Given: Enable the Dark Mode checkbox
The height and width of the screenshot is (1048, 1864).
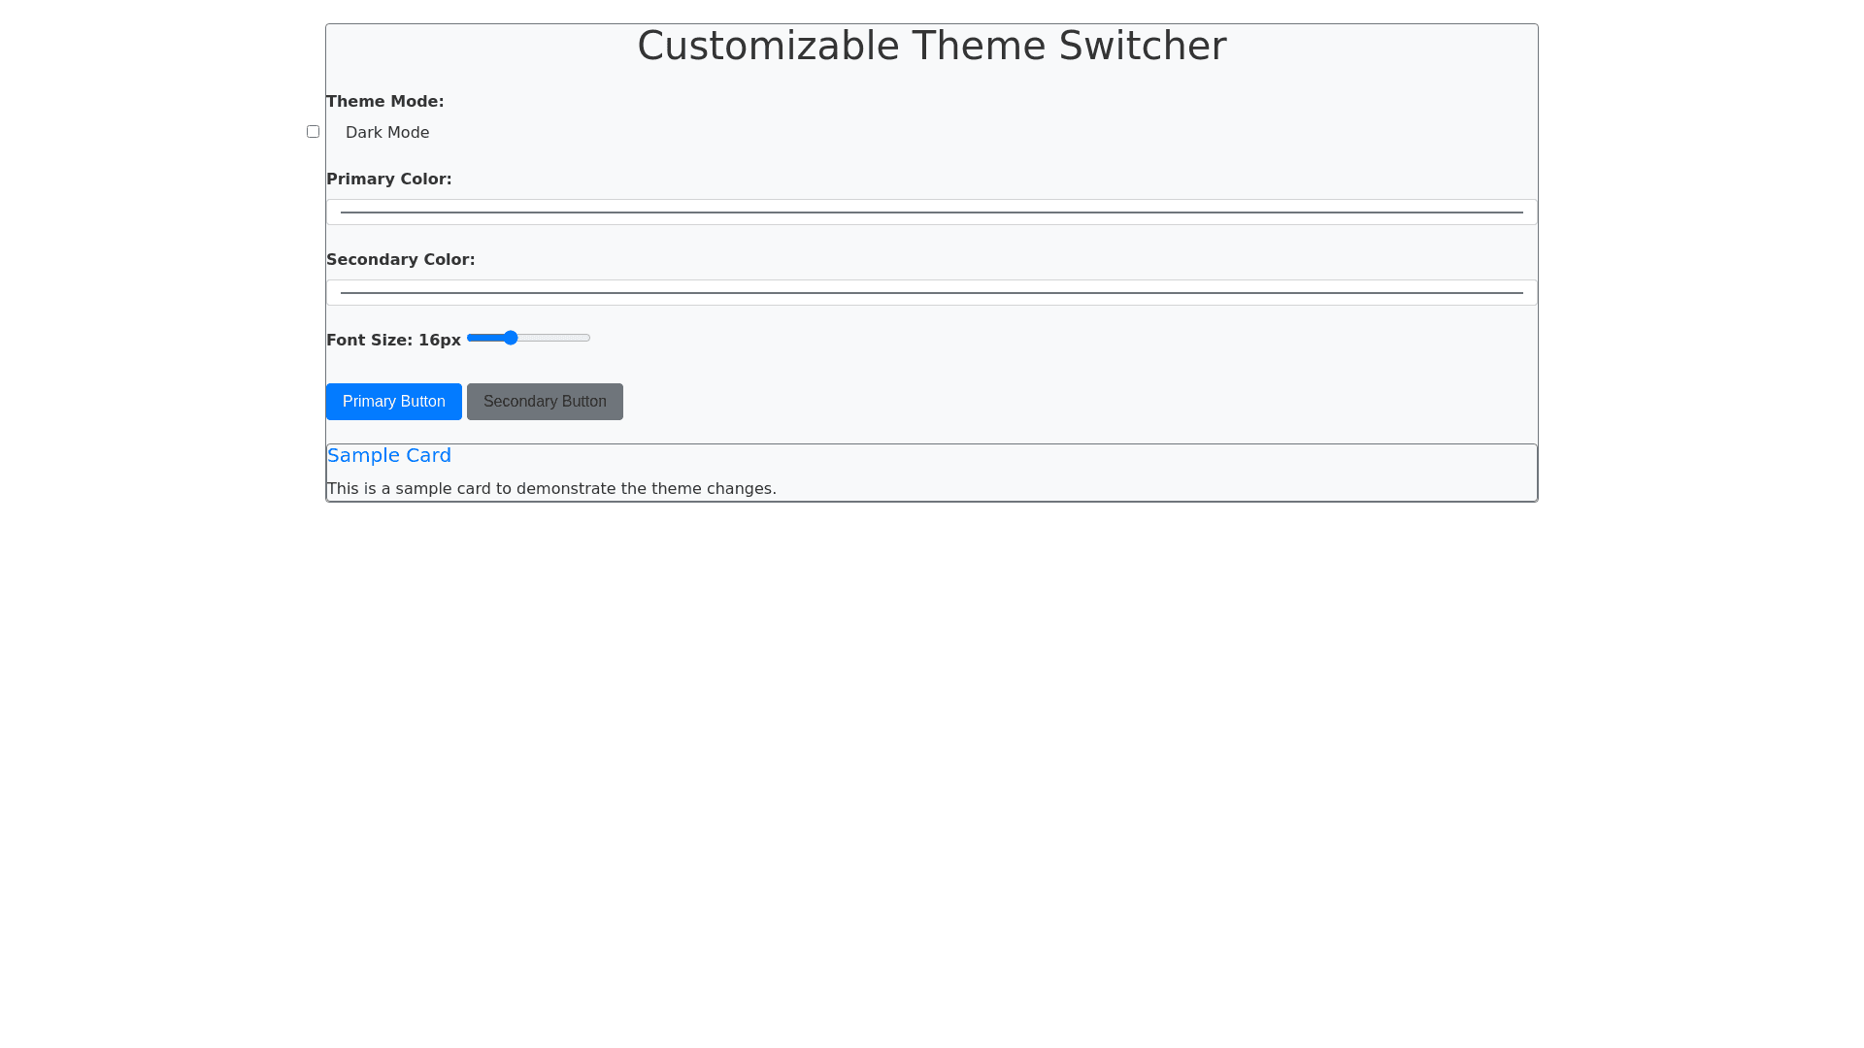Looking at the screenshot, I should 313,132.
